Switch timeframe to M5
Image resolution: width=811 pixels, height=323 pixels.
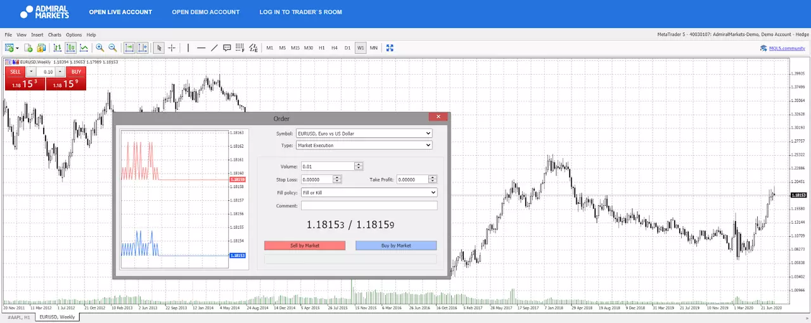pos(283,47)
